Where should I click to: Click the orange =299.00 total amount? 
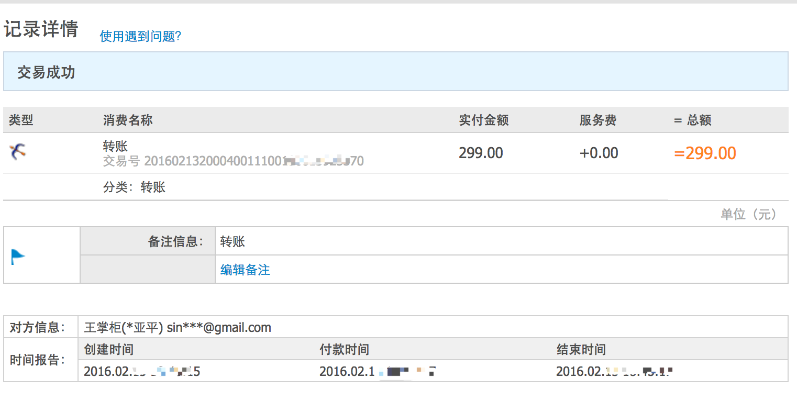pos(705,153)
